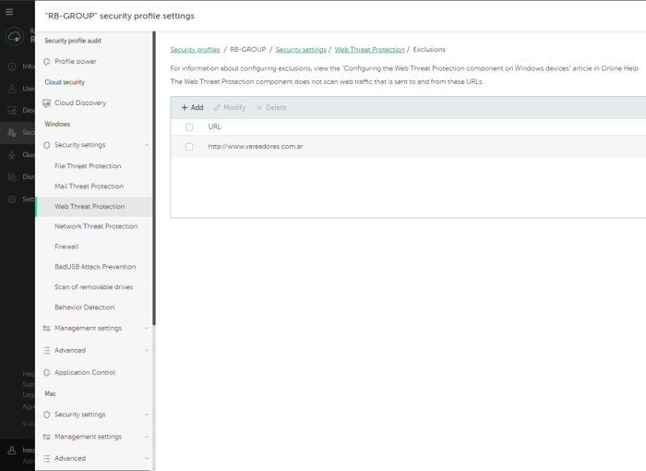Tick the select-all checkbox beside URL header
This screenshot has width=646, height=471.
189,127
